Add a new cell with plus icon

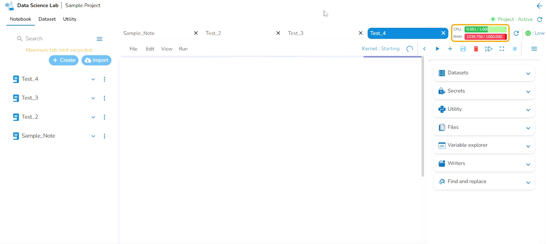click(450, 49)
